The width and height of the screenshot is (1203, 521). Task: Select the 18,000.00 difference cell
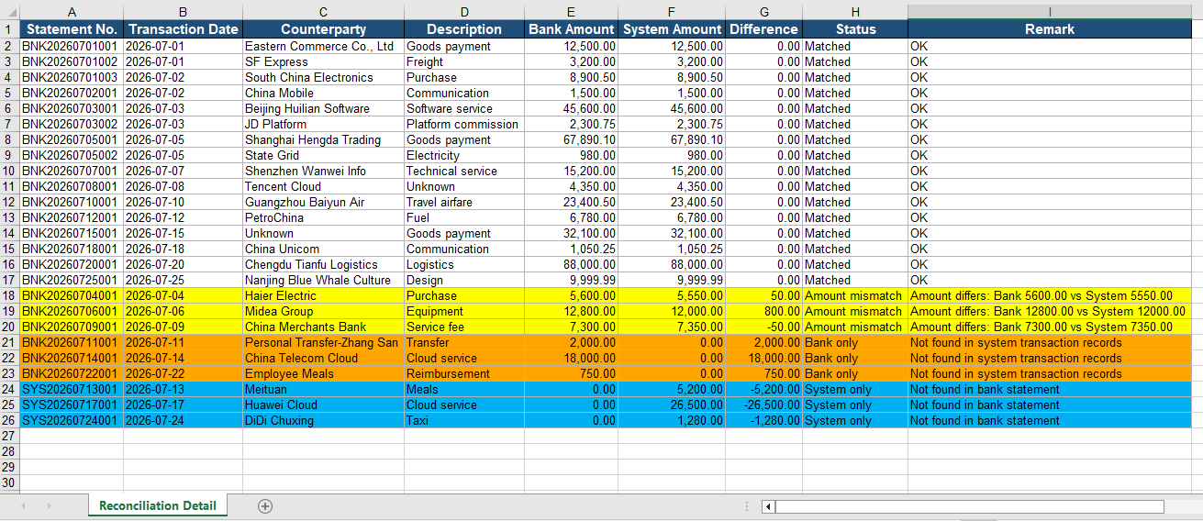[x=764, y=358]
